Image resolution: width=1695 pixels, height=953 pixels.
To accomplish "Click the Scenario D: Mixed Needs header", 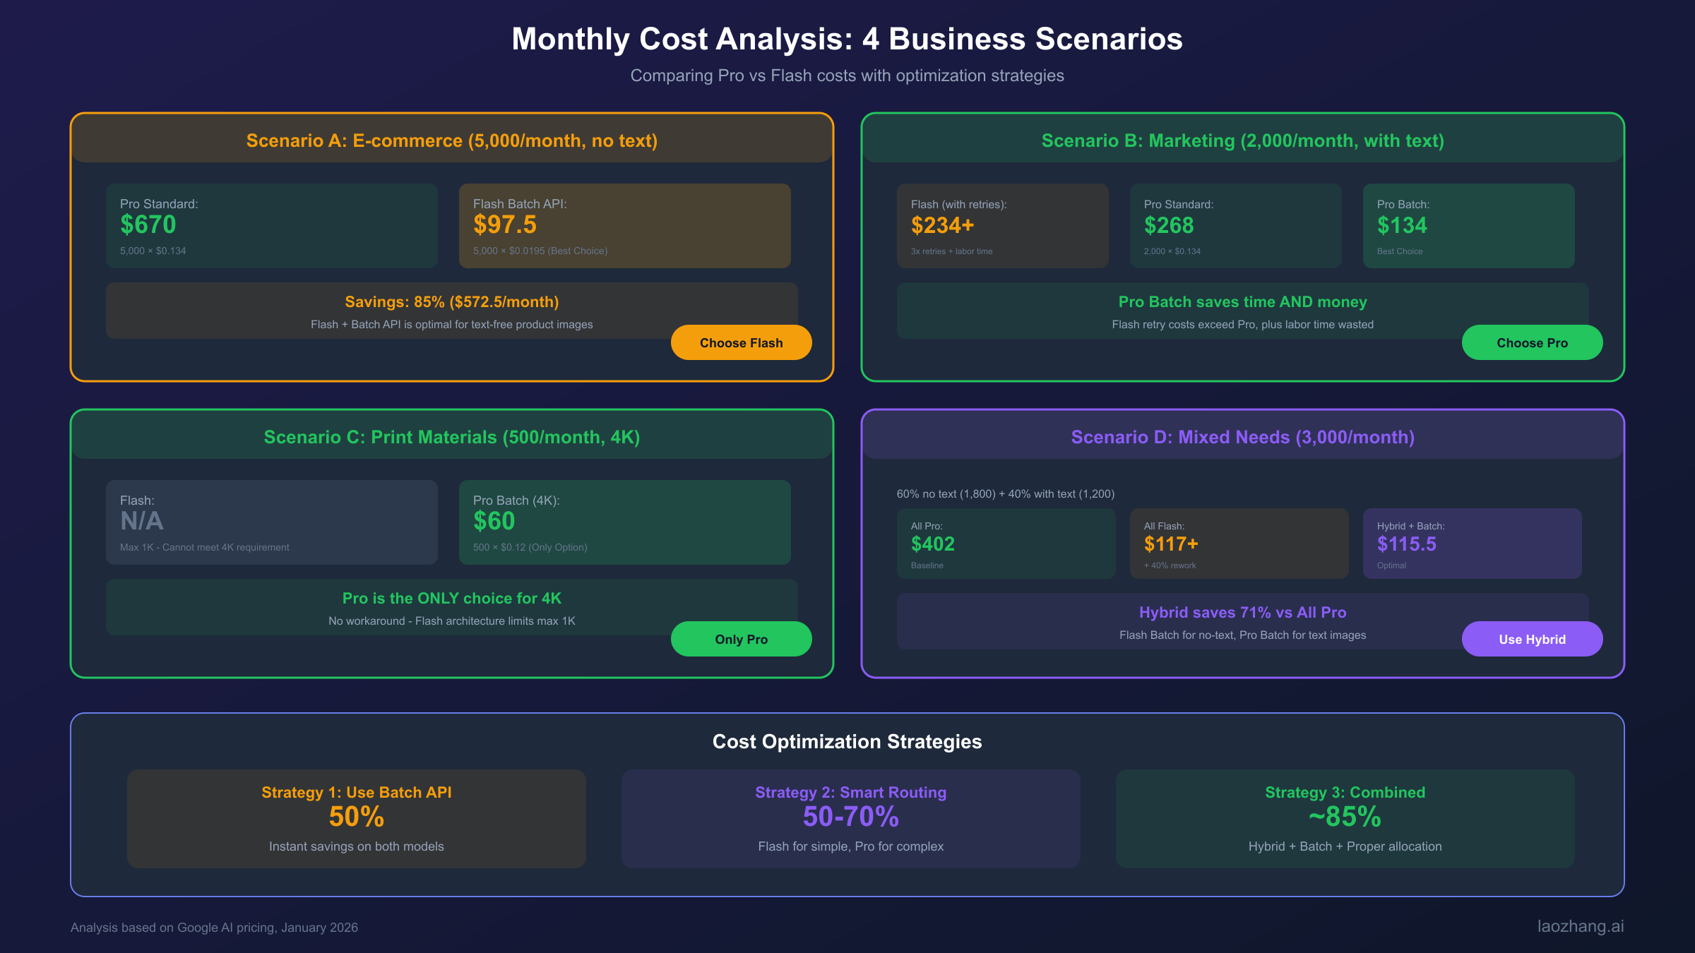I will (1242, 437).
